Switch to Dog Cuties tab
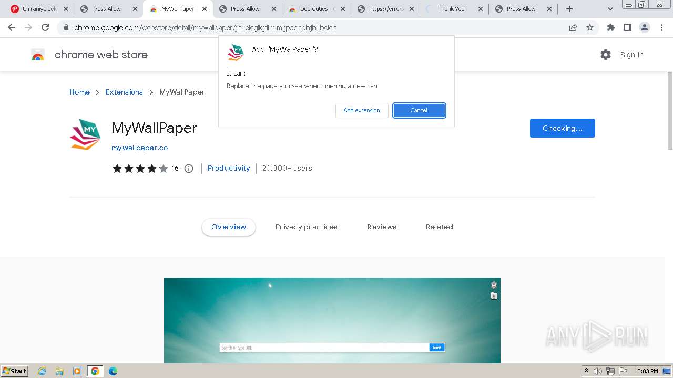The height and width of the screenshot is (378, 673). coord(317,9)
